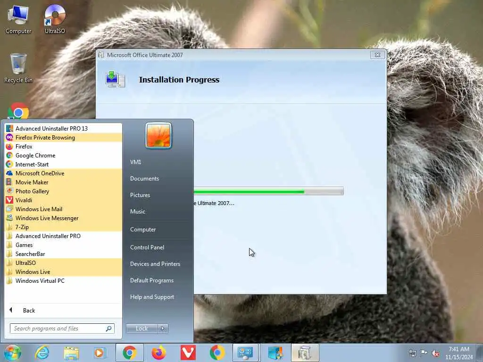Expand the UltraISO program folder
Image resolution: width=483 pixels, height=362 pixels.
coord(64,263)
